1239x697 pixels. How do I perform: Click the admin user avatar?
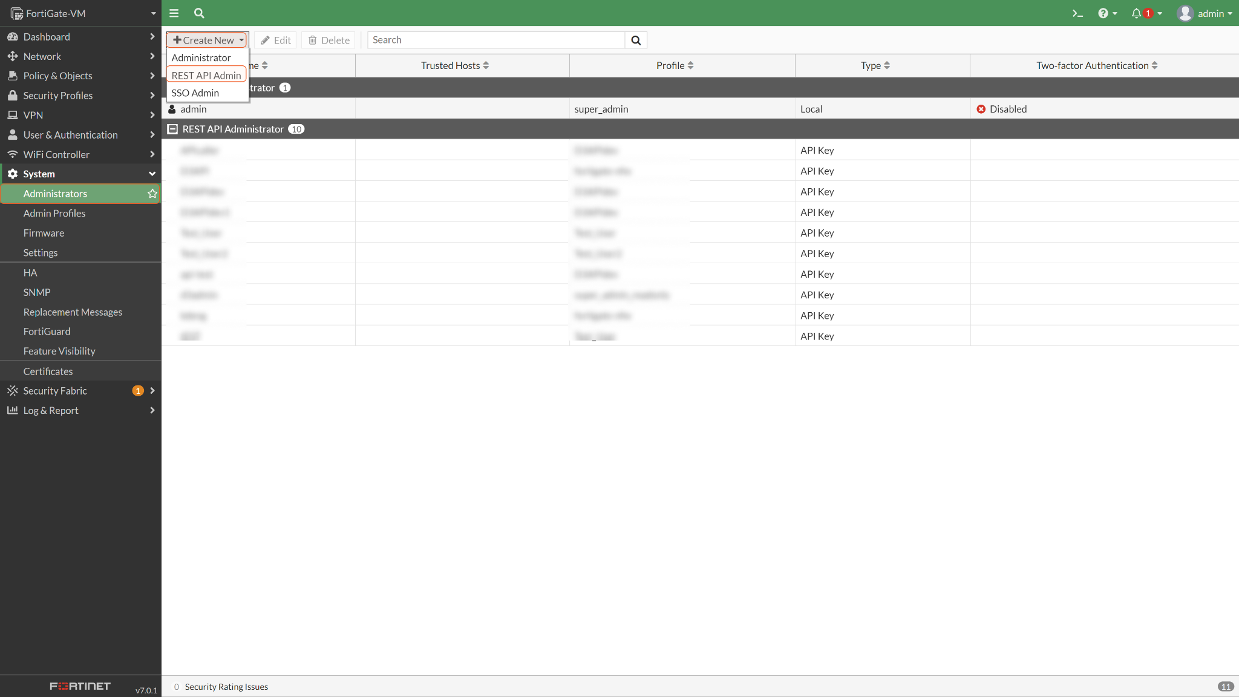(1185, 13)
